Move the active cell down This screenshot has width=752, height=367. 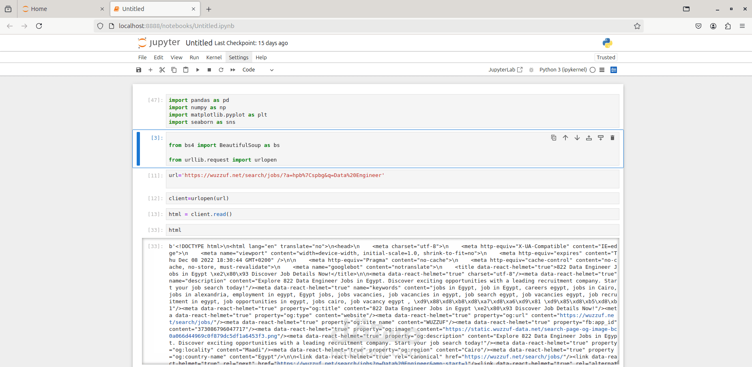[x=577, y=138]
